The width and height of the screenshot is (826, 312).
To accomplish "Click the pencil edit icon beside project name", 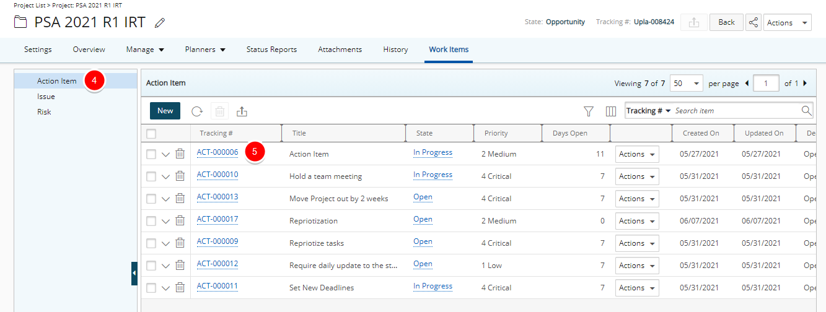I will click(x=160, y=23).
